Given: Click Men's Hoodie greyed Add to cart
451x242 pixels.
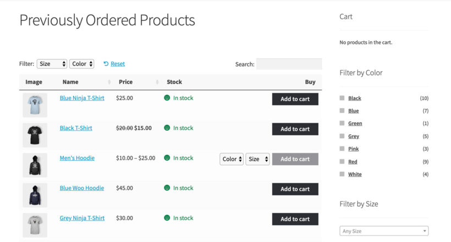Looking at the screenshot, I should pos(295,159).
